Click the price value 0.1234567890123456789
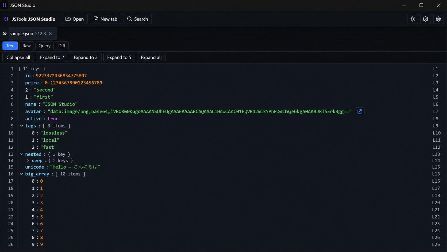 73,83
